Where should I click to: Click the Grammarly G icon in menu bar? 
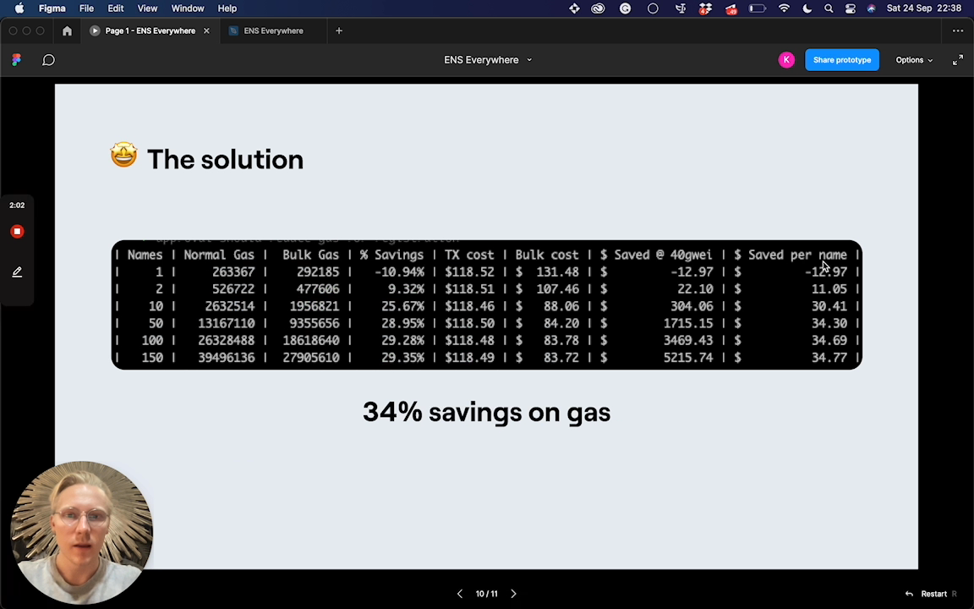(626, 8)
